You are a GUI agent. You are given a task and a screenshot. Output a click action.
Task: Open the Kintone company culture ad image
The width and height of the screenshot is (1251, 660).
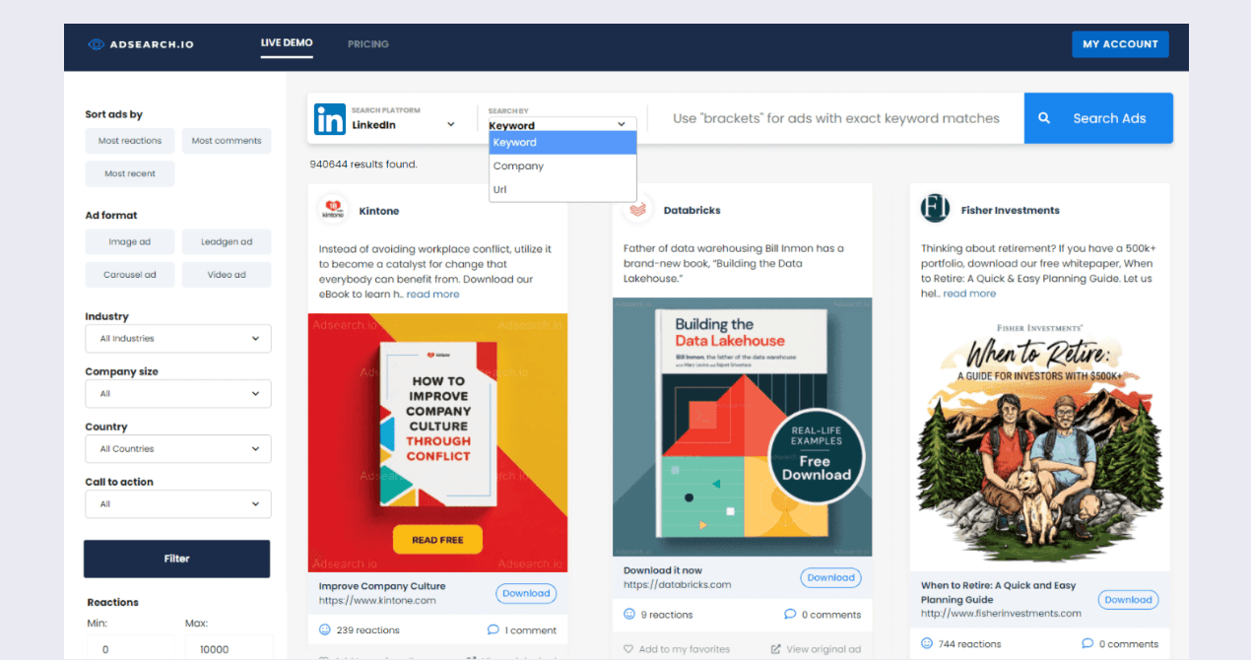(437, 443)
